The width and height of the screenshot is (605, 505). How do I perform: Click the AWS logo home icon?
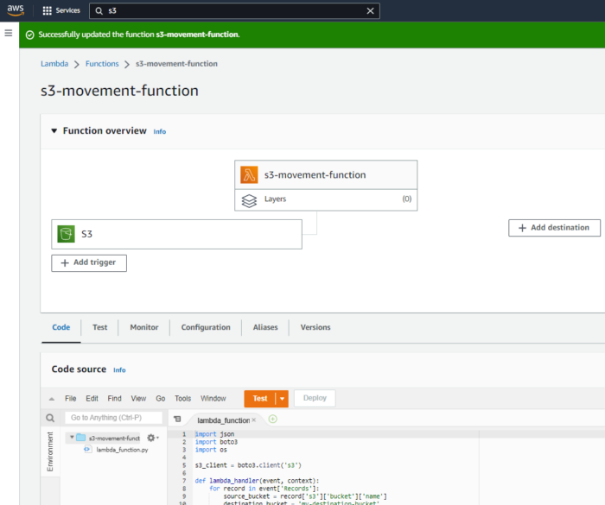pyautogui.click(x=16, y=10)
